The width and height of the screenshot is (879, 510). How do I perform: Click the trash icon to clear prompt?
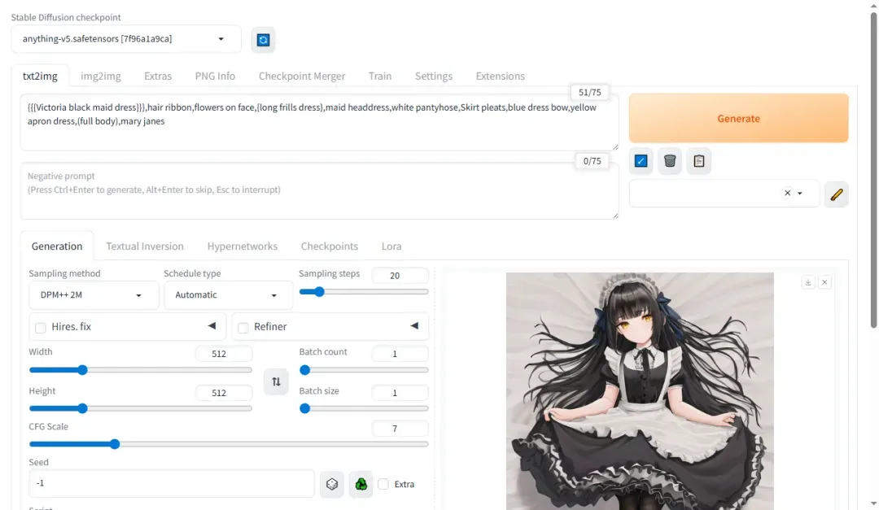tap(670, 161)
